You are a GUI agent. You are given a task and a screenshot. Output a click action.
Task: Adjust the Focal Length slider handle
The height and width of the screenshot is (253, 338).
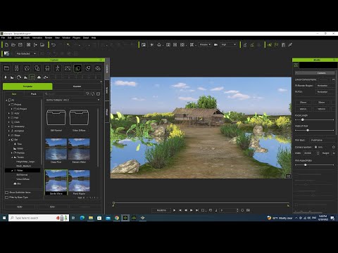tap(303, 119)
